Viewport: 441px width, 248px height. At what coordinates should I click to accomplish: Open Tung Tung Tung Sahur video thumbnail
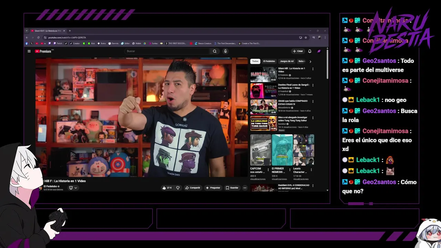tap(264, 123)
